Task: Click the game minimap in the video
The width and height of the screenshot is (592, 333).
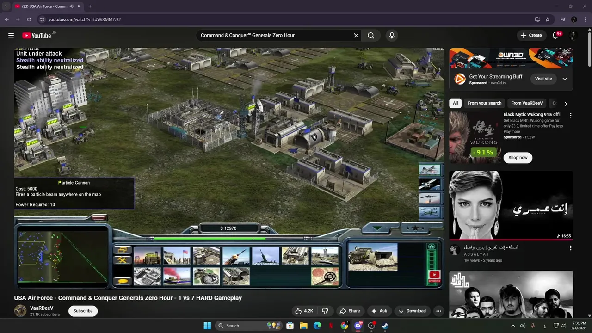Action: pos(62,257)
